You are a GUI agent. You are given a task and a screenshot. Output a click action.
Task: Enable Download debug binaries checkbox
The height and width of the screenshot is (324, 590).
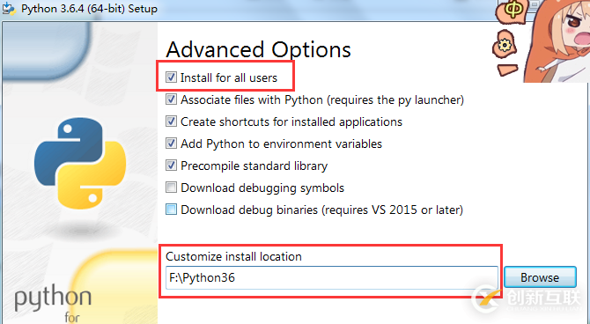tap(171, 210)
